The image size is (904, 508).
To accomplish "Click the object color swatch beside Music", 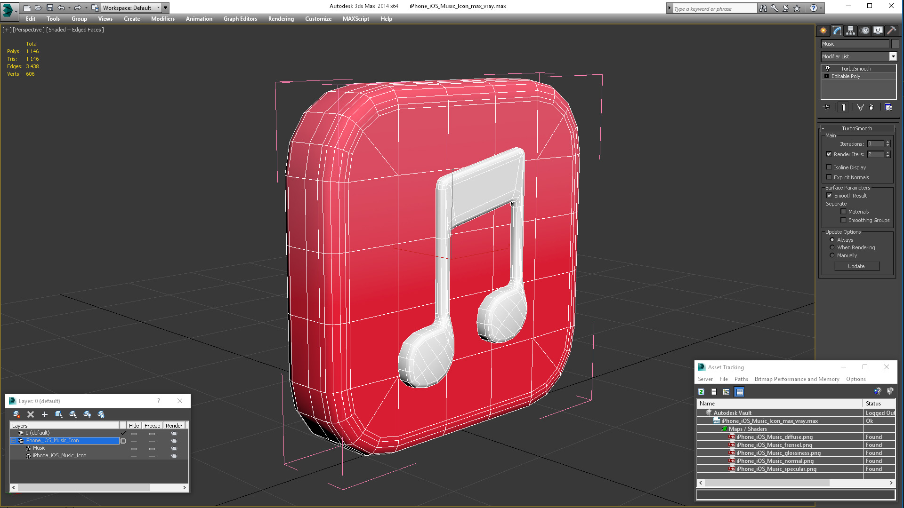I will point(895,44).
